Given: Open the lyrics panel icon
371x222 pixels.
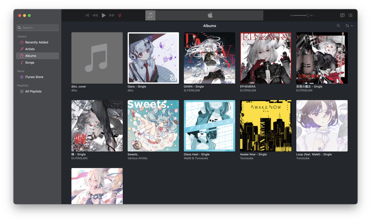Looking at the screenshot, I should pos(342,15).
